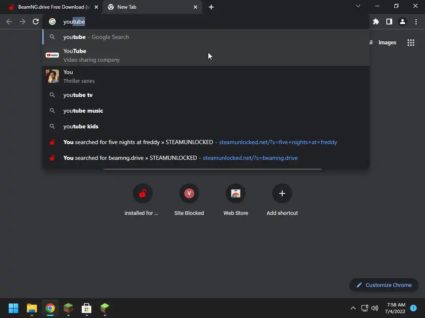The height and width of the screenshot is (318, 425).
Task: Click the 'You' series poster thumbnail
Action: (52, 76)
